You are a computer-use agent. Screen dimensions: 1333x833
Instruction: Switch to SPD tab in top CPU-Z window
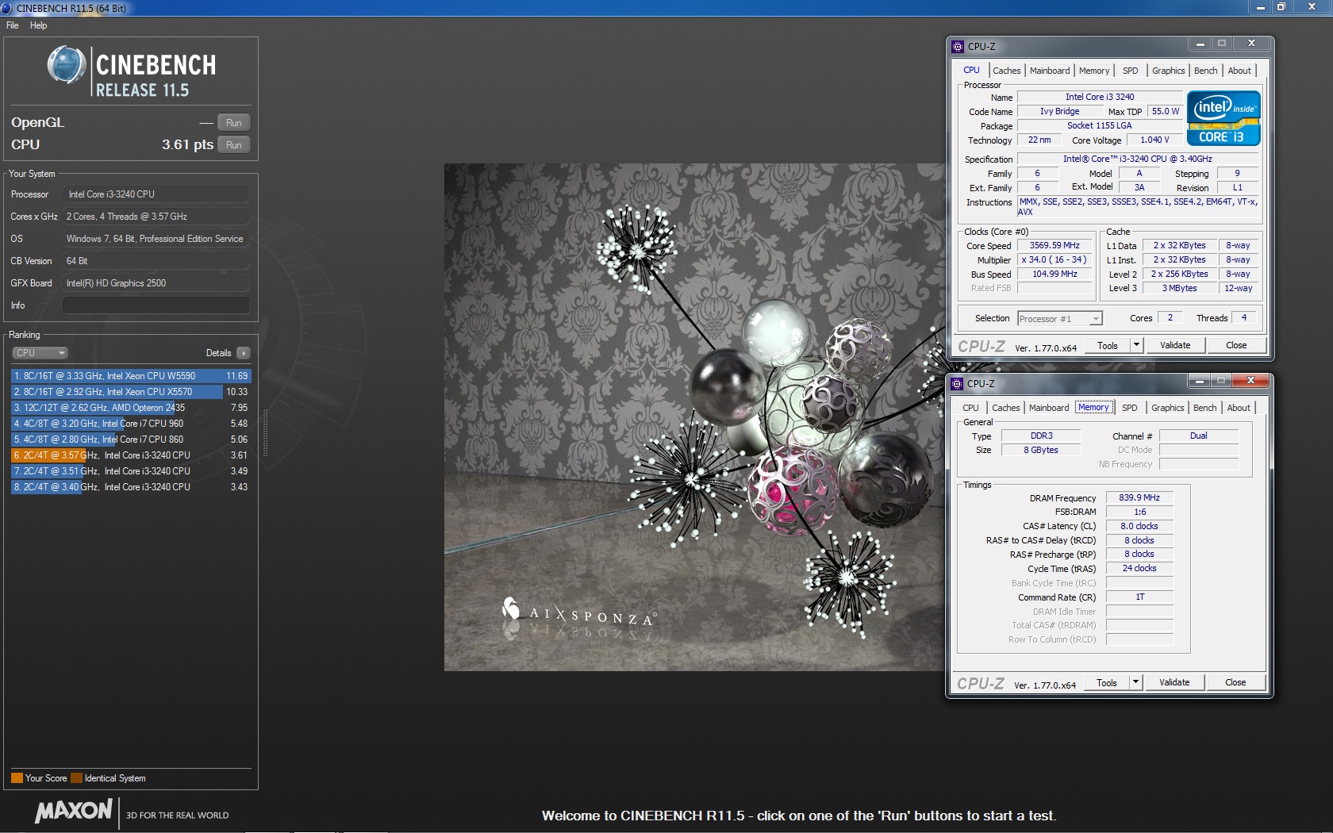point(1131,71)
